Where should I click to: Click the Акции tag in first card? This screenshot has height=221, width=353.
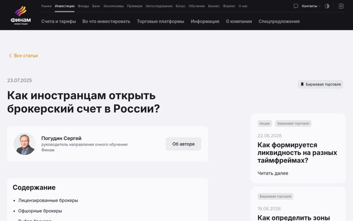click(x=265, y=124)
